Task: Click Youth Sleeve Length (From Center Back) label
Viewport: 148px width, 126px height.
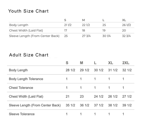Action: click(34, 36)
